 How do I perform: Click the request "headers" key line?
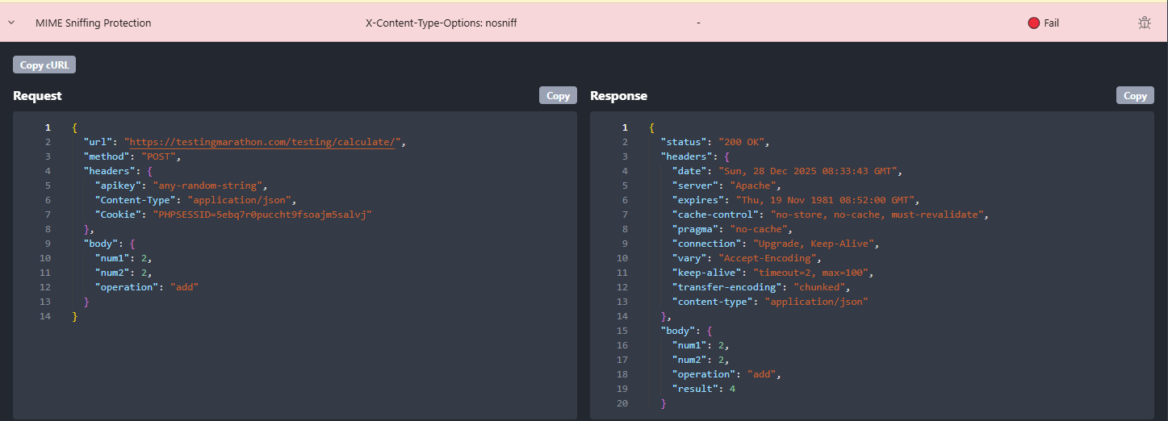tap(118, 171)
